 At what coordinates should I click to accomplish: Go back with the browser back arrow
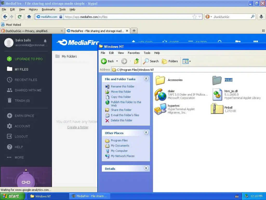[5, 17]
